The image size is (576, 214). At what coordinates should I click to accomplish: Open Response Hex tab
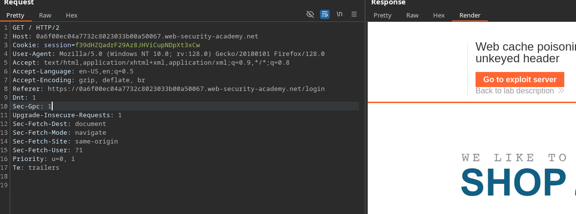(x=439, y=15)
